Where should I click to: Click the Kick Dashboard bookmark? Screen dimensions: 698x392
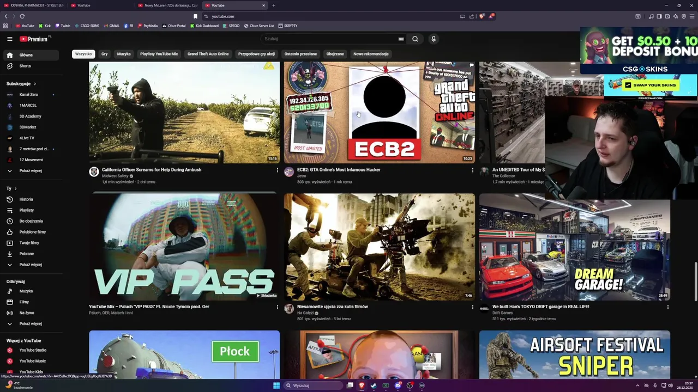[204, 26]
